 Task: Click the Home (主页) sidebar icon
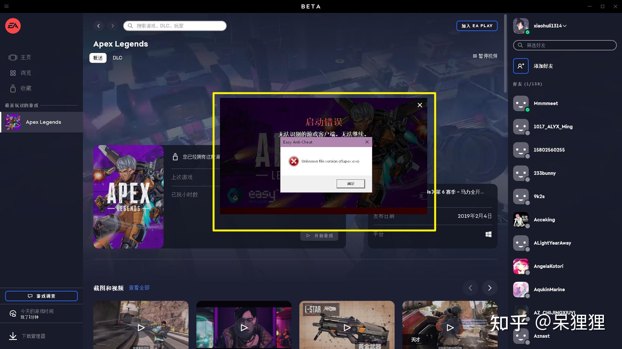pos(13,58)
